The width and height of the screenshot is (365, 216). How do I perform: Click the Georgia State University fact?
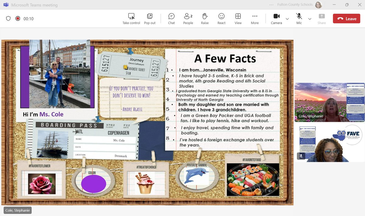point(227,95)
